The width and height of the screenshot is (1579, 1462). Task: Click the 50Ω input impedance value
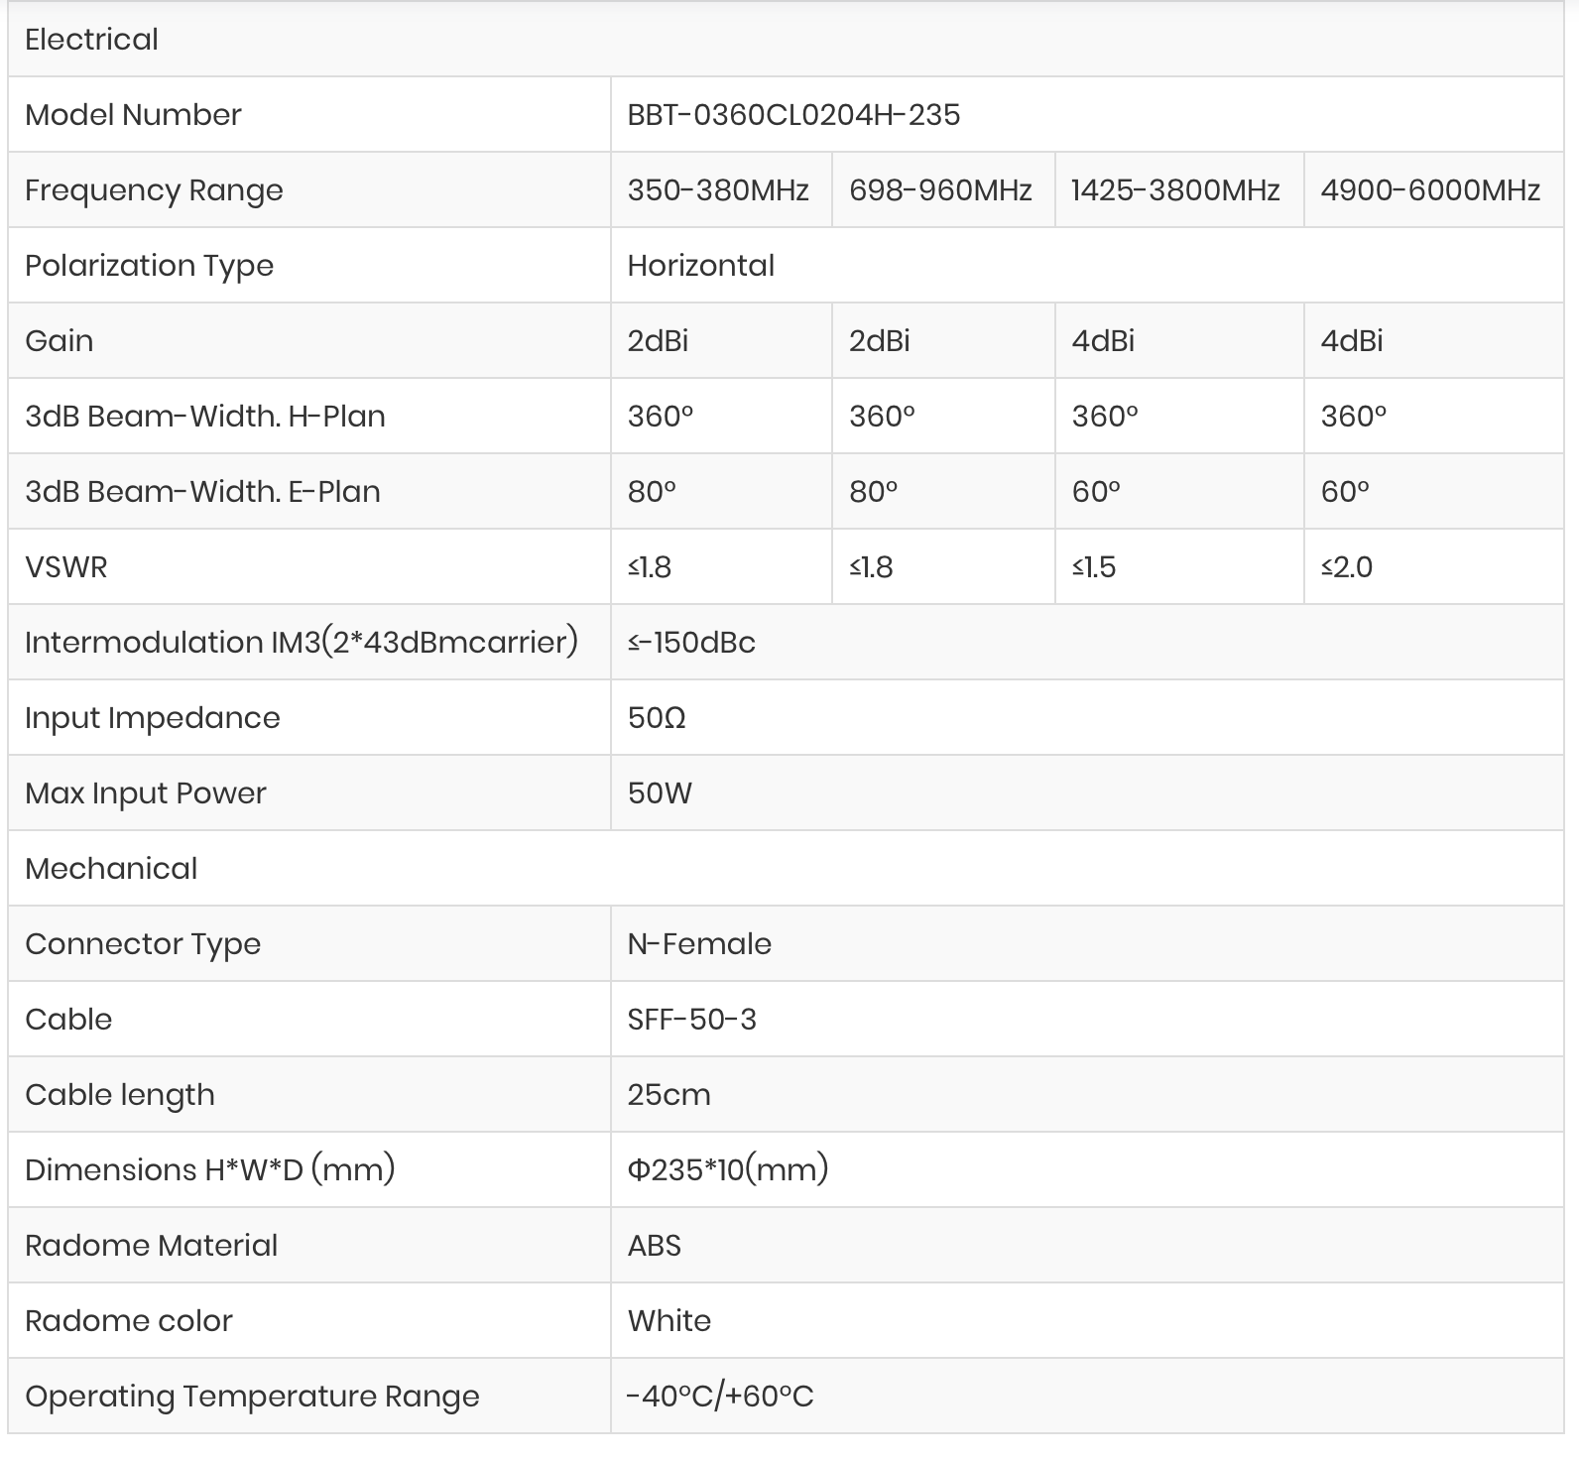click(657, 718)
